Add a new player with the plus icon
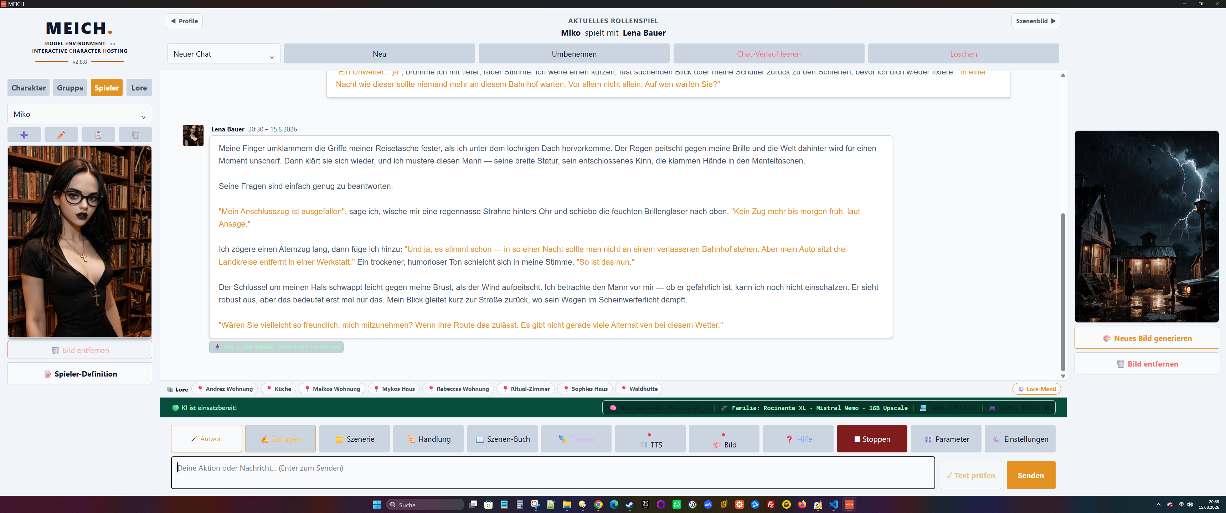Viewport: 1226px width, 513px height. [24, 135]
